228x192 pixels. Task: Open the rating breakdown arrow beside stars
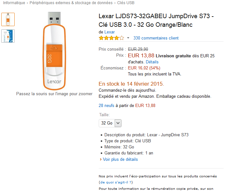128,38
